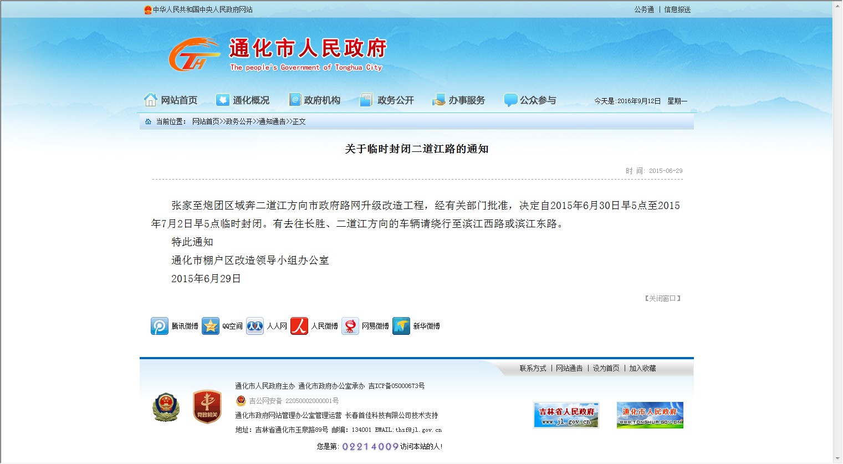
Task: Click the 人人网 share icon
Action: (255, 326)
